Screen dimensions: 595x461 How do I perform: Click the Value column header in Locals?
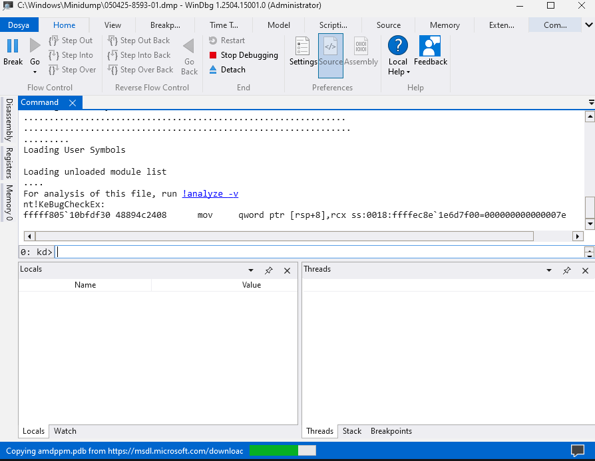252,285
